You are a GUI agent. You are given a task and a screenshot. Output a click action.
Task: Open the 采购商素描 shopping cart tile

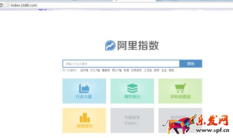click(180, 91)
